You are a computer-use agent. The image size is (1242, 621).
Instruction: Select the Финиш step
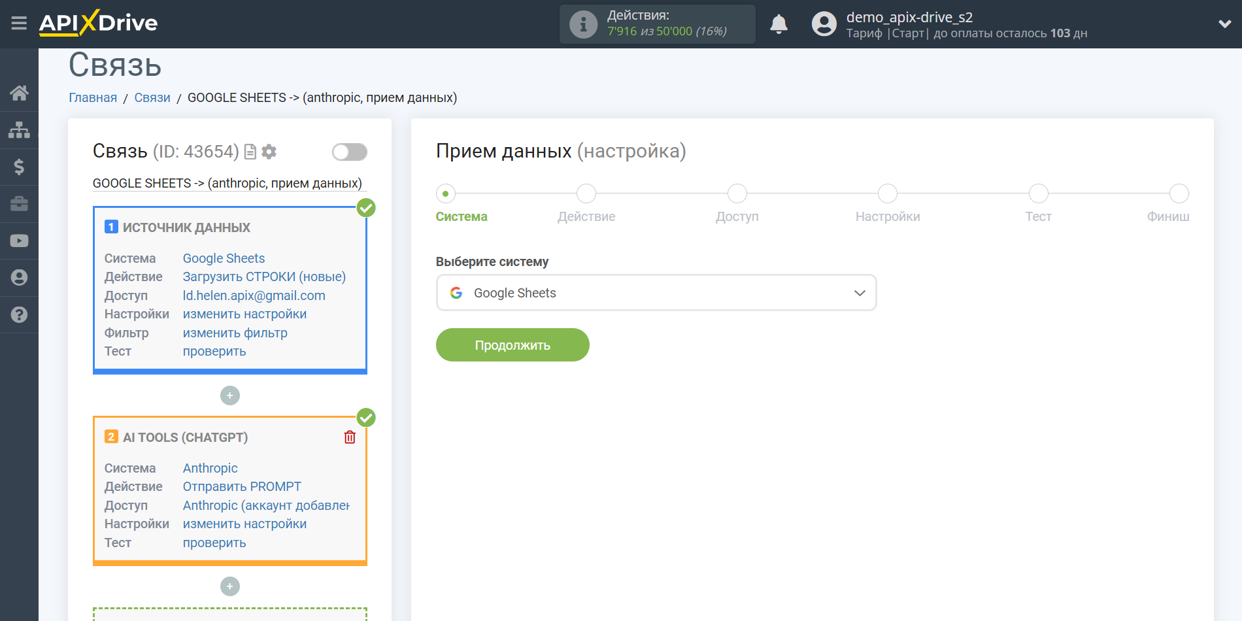point(1179,193)
